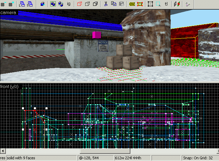
Task: Click the NOTICE sign in camera view
Action: (103, 46)
